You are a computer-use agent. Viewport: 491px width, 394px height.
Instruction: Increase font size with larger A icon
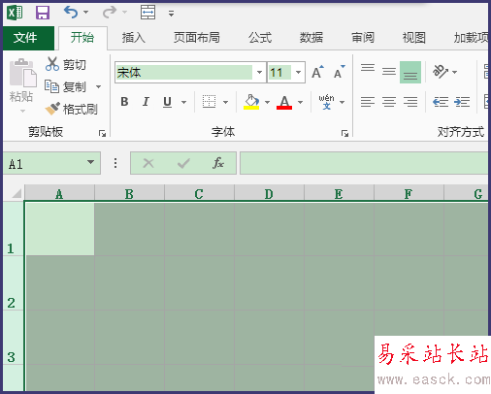317,73
